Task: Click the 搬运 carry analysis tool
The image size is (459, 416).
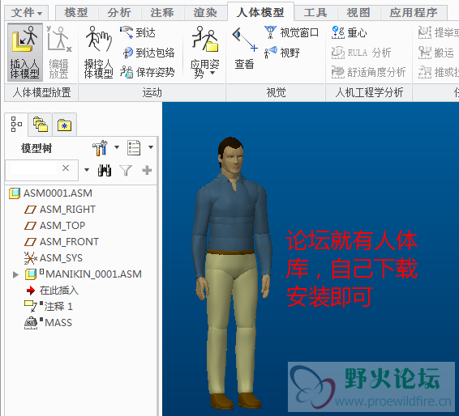Action: click(x=435, y=53)
